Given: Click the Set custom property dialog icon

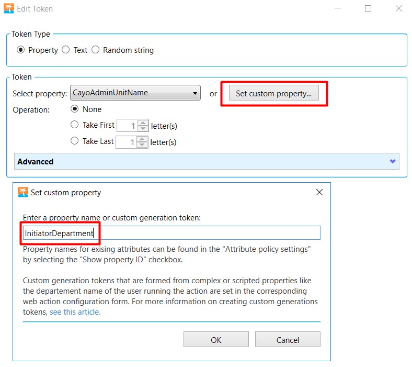Looking at the screenshot, I should coord(22,192).
